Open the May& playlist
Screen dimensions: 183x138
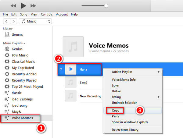16,112
